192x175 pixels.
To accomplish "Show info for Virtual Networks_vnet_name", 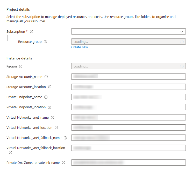I will click(53, 117).
